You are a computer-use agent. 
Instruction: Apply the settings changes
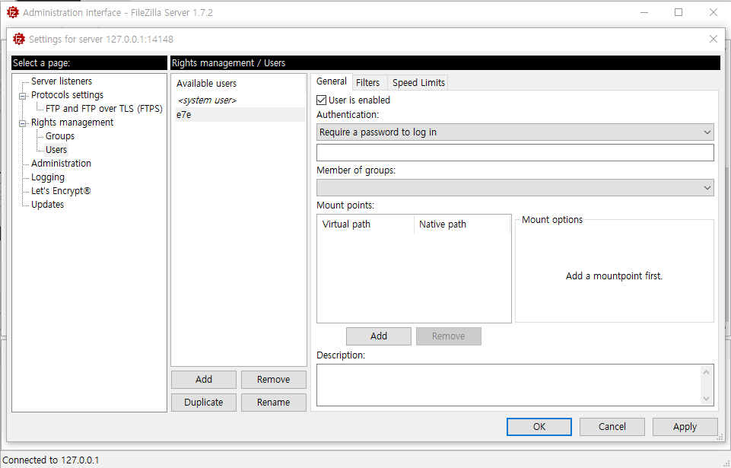point(685,427)
